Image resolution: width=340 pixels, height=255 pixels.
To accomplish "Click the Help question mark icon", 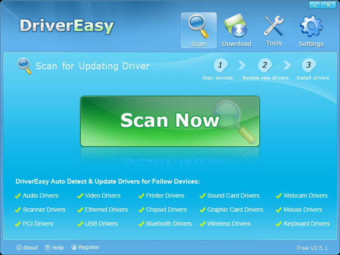I will 48,247.
